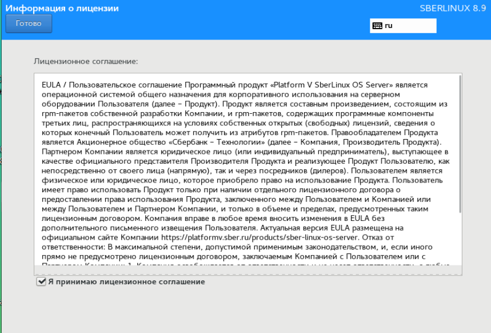Viewport: 491px width, 333px height.
Task: Click the 'ru' keyboard layout text
Action: point(389,26)
